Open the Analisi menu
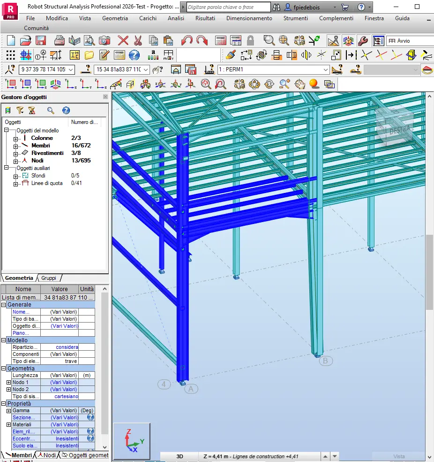The image size is (434, 462). click(176, 18)
